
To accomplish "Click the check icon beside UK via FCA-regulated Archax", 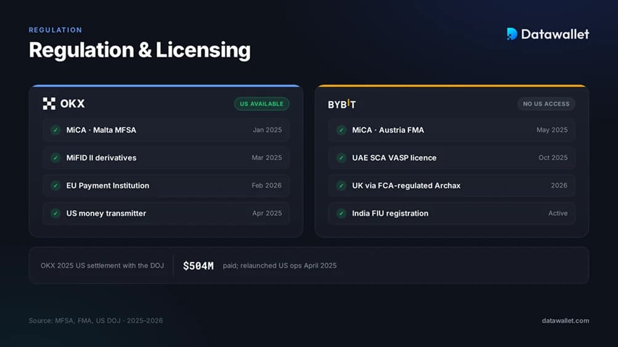I will 341,185.
